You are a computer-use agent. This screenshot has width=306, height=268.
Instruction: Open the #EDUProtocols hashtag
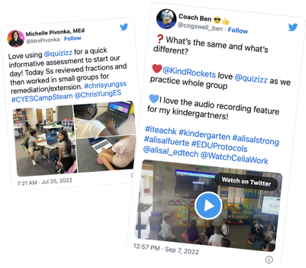[x=219, y=146]
